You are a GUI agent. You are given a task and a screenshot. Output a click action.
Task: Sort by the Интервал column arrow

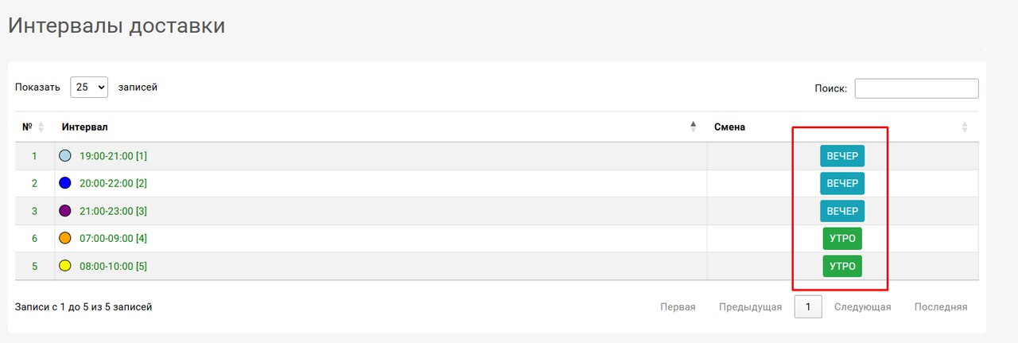693,127
